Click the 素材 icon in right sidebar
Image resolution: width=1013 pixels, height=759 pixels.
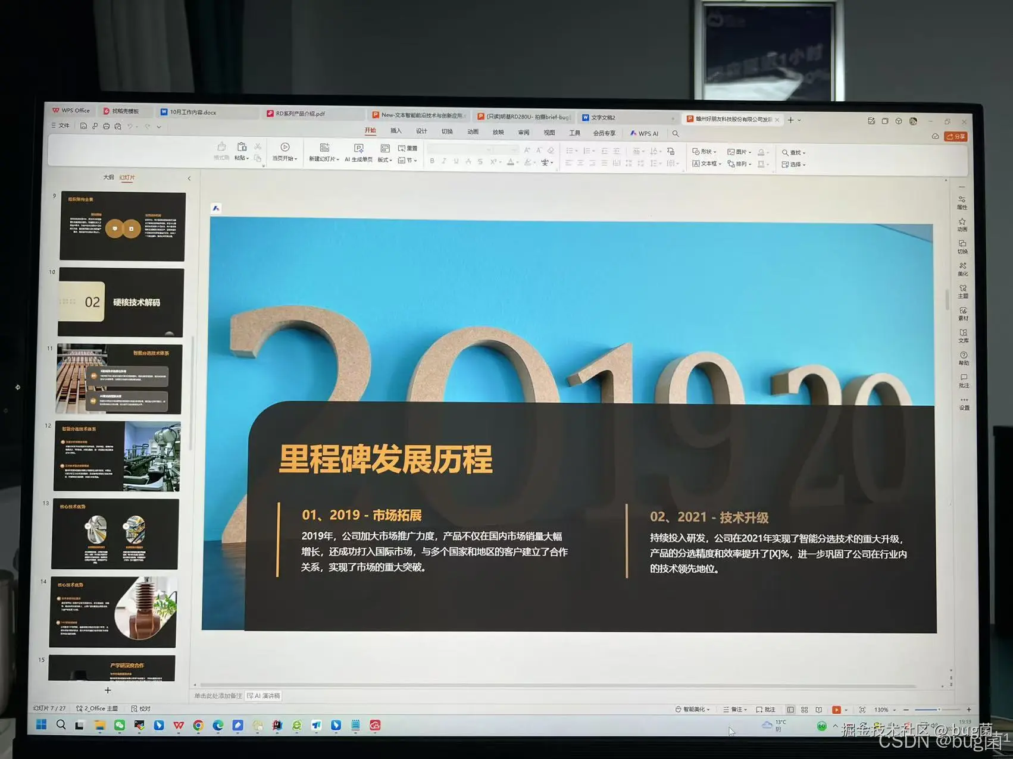(963, 314)
